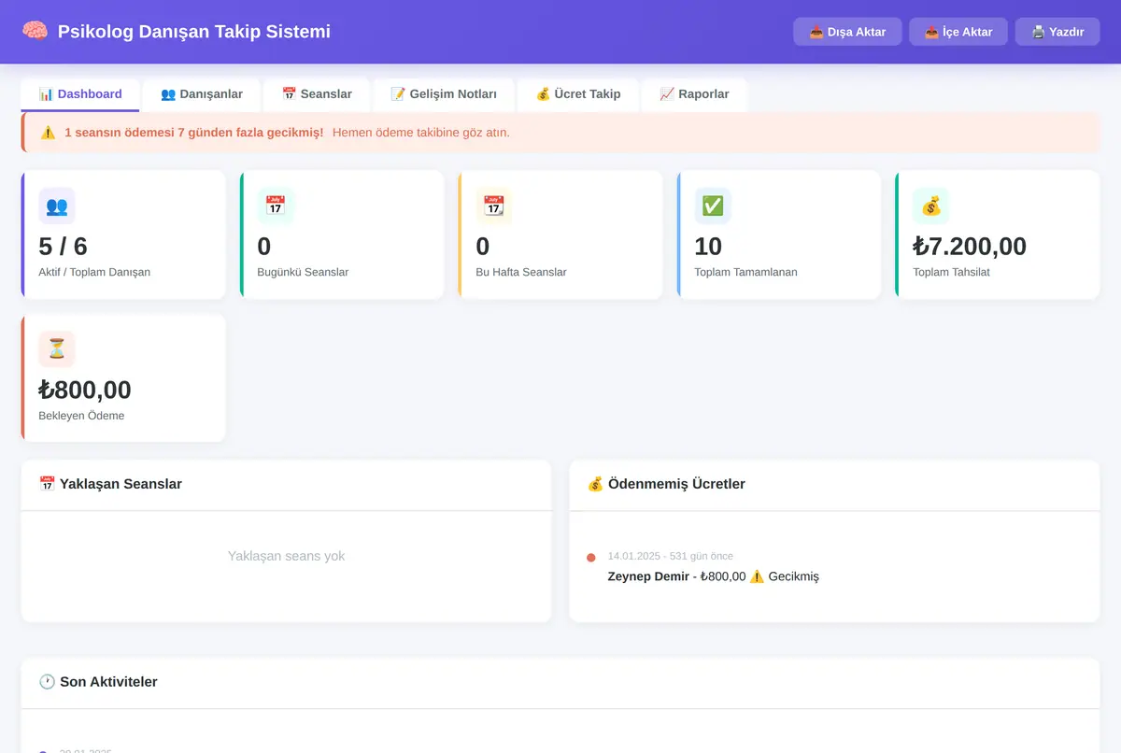Screen dimensions: 1121x753
Task: Click the brain logo icon in header
Action: [x=35, y=32]
